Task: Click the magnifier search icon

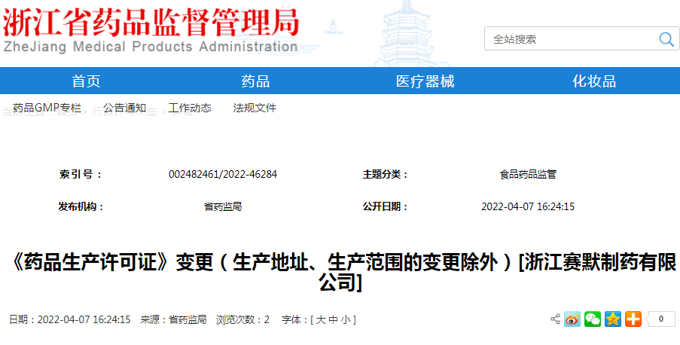Action: point(666,39)
